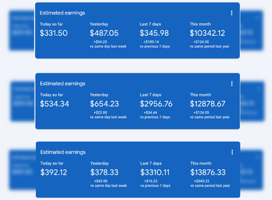Click the +$22.00 vs same day last week

100,112
